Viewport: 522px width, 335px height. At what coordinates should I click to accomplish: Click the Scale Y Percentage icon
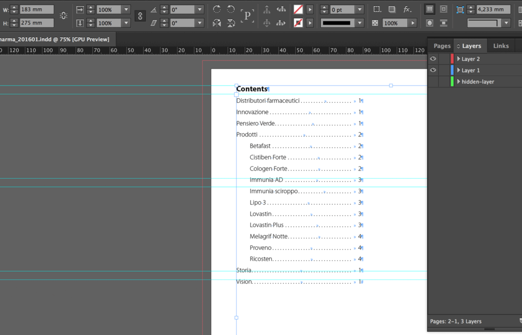click(80, 23)
